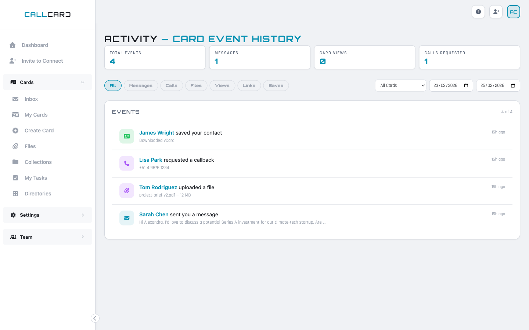Click the Invite to Connect icon
The image size is (529, 330).
pos(13,60)
